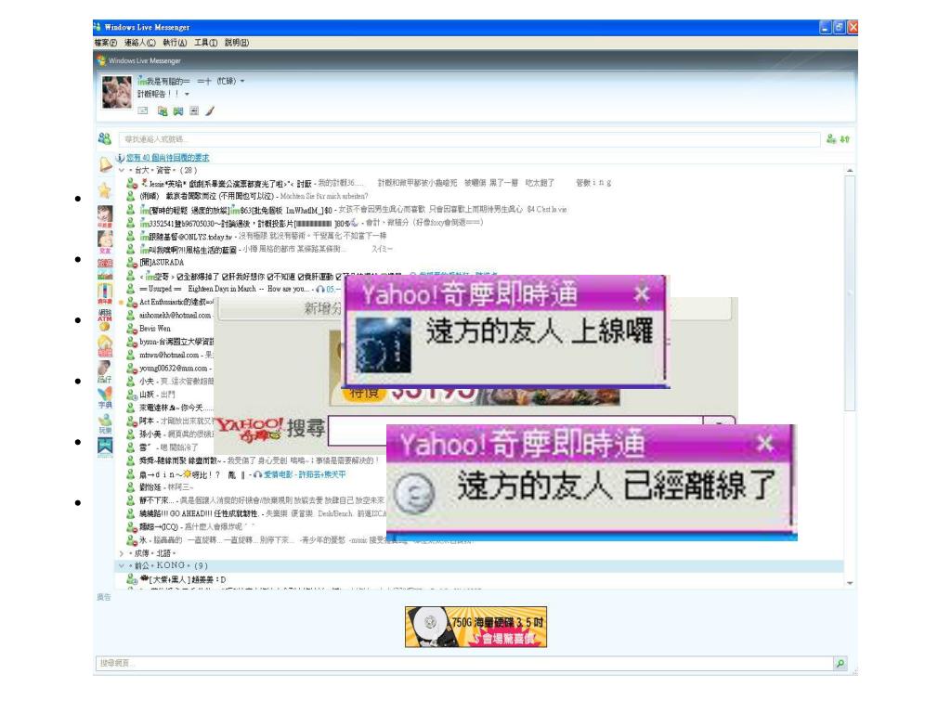951x713 pixels.
Task: Open the 玩樂 sidebar tab
Action: click(105, 423)
